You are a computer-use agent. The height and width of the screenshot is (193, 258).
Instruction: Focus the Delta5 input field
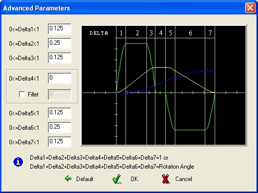point(60,113)
